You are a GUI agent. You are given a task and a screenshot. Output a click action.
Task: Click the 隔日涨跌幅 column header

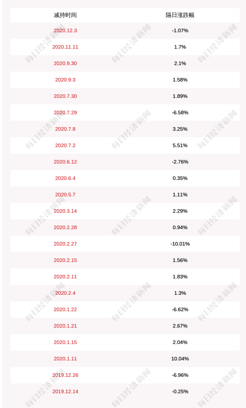pos(180,15)
